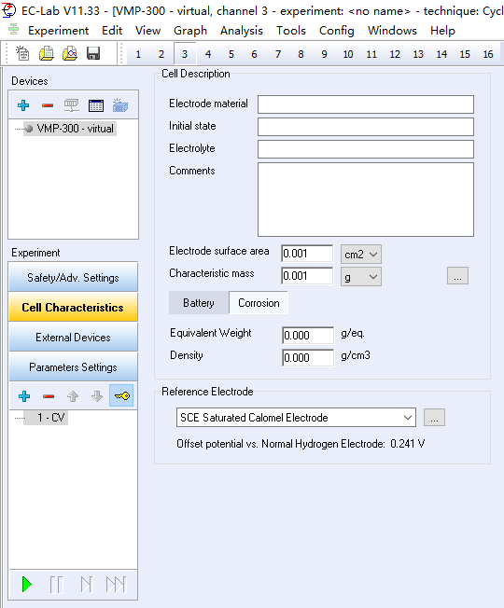
Task: Click the move technique down arrow icon
Action: click(x=97, y=396)
